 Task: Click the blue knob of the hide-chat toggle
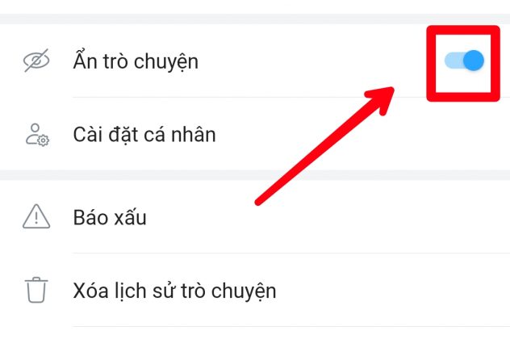pyautogui.click(x=474, y=61)
